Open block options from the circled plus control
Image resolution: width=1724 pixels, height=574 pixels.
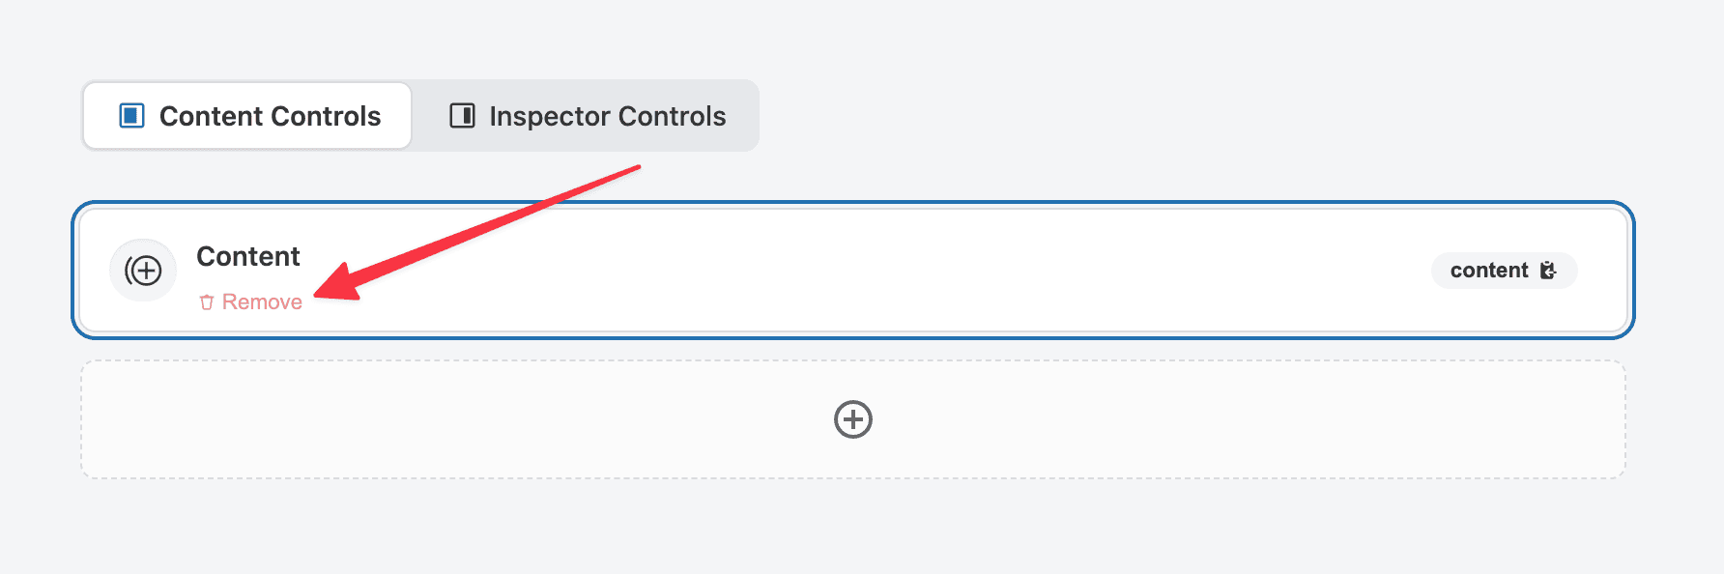[x=143, y=271]
